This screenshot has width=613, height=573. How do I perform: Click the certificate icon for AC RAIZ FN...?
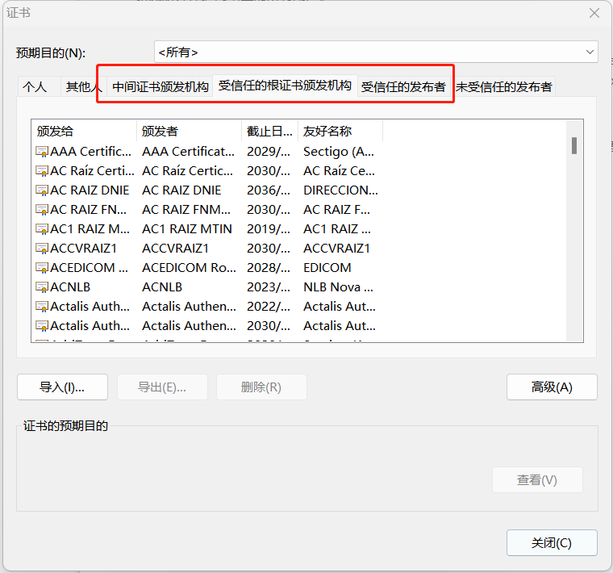click(x=42, y=210)
